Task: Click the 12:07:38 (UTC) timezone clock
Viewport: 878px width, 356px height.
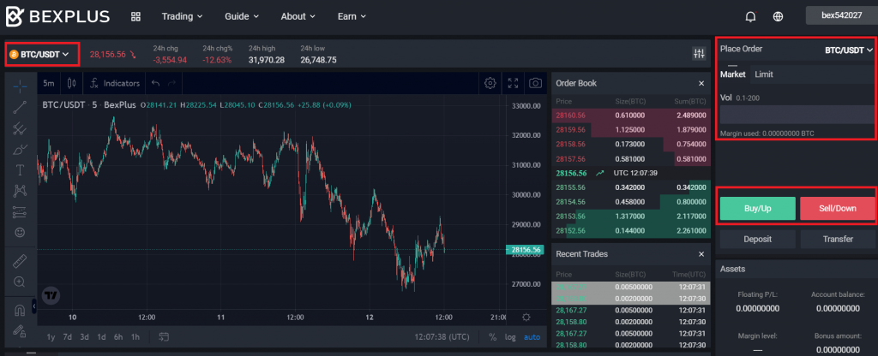Action: (x=442, y=337)
